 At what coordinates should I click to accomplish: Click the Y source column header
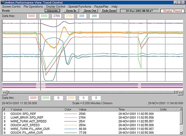pos(36,109)
